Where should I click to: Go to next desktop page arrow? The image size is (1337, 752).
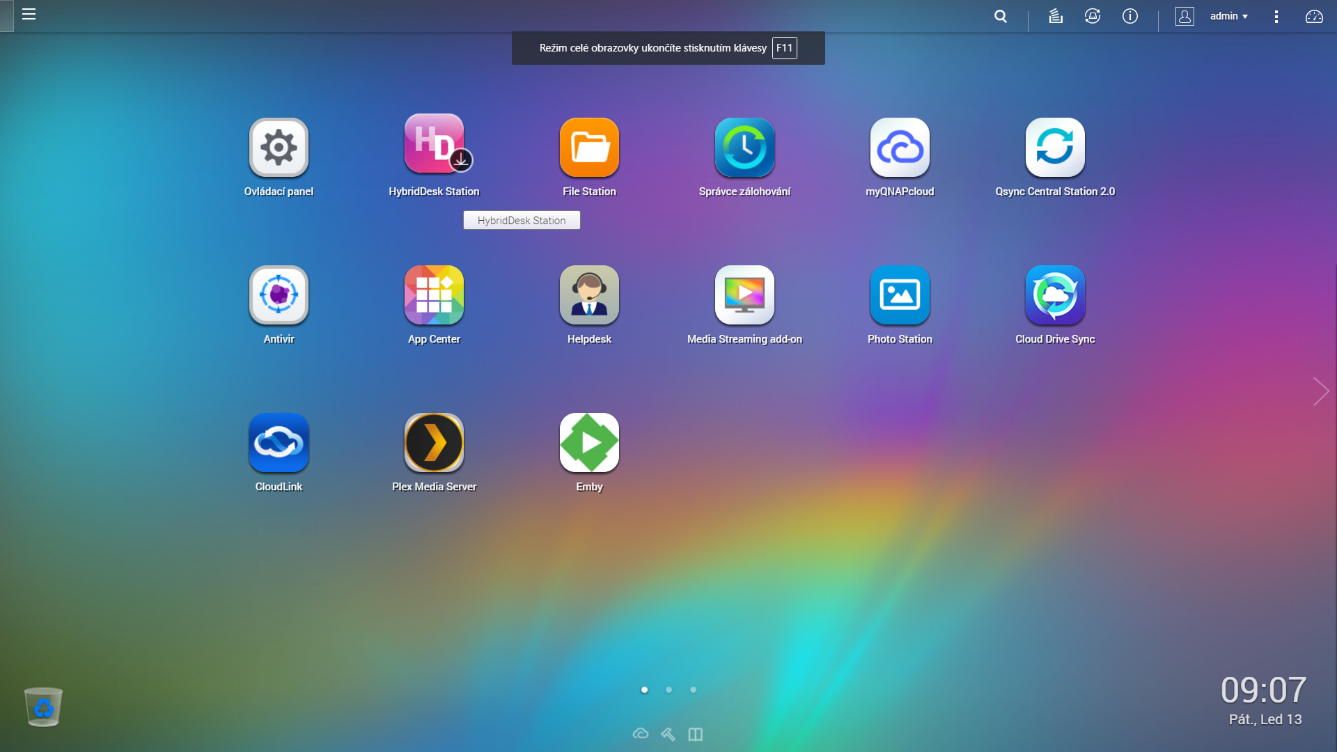point(1320,391)
